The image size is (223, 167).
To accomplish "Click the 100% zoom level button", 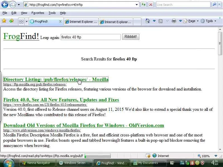I will click(204, 156).
